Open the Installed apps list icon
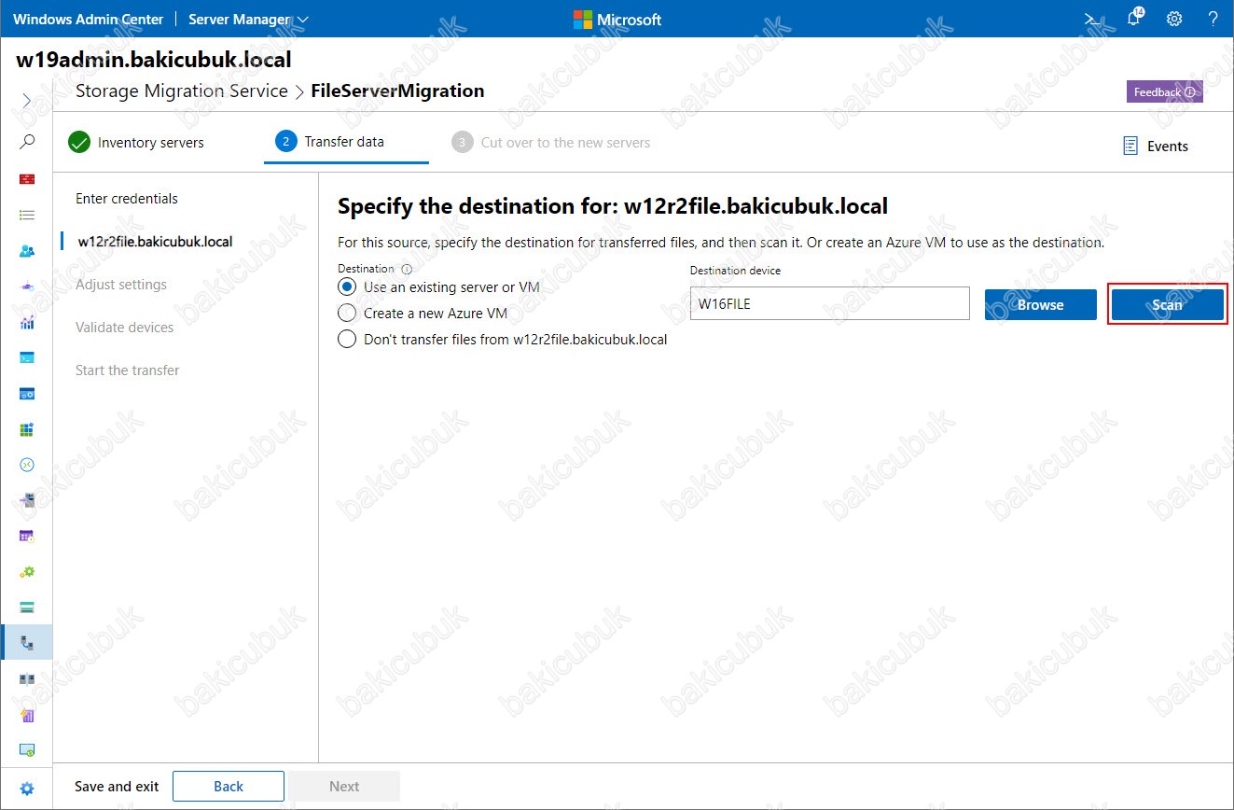Image resolution: width=1234 pixels, height=810 pixels. tap(27, 215)
